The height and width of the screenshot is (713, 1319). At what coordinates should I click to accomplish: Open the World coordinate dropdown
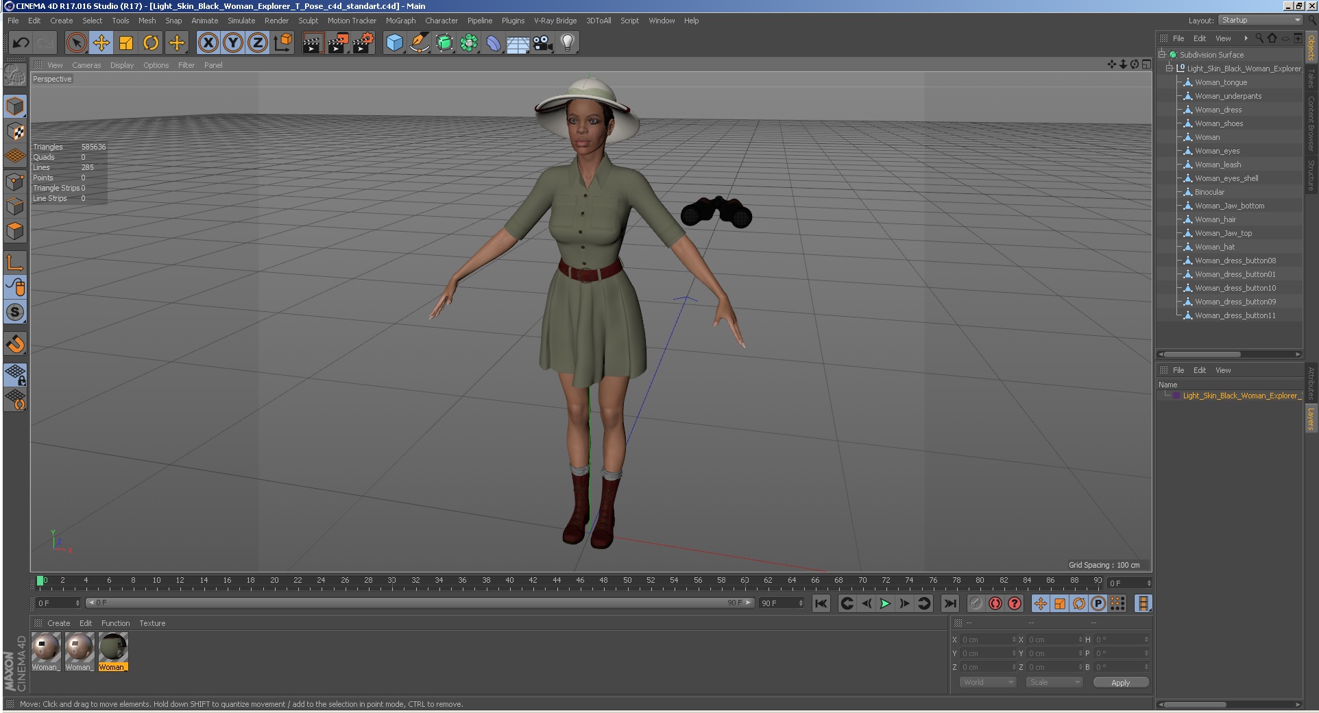(x=987, y=682)
